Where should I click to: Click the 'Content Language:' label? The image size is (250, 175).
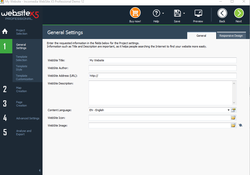[59, 110]
